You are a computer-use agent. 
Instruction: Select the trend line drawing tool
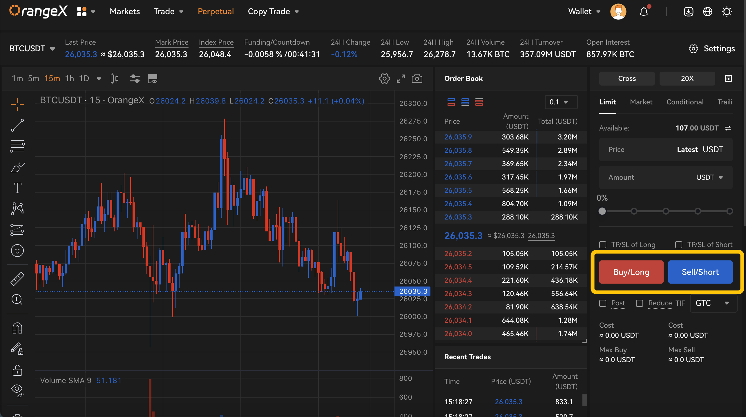[17, 125]
